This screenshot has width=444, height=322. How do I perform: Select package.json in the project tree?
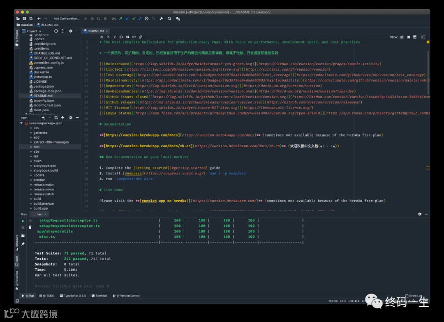pyautogui.click(x=44, y=86)
